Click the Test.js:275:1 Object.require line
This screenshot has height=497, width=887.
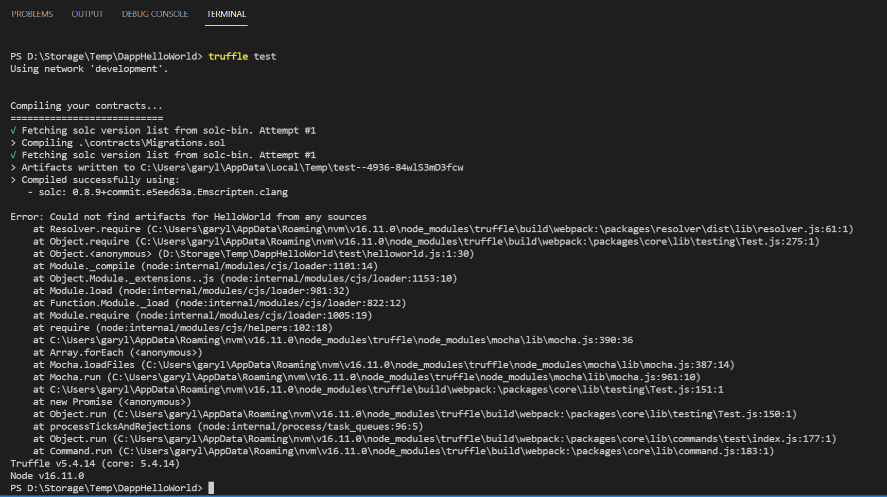[x=426, y=241]
